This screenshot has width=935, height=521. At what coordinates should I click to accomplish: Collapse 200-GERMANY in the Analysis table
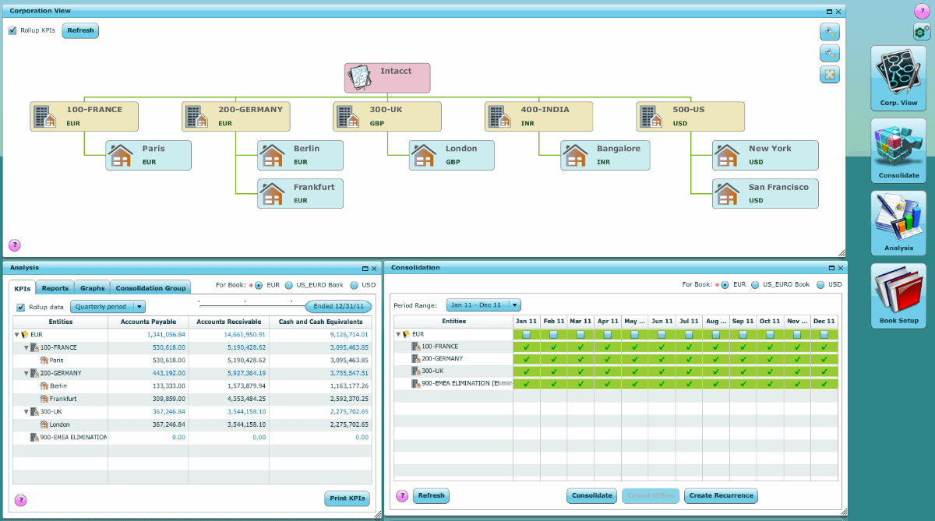coord(26,373)
